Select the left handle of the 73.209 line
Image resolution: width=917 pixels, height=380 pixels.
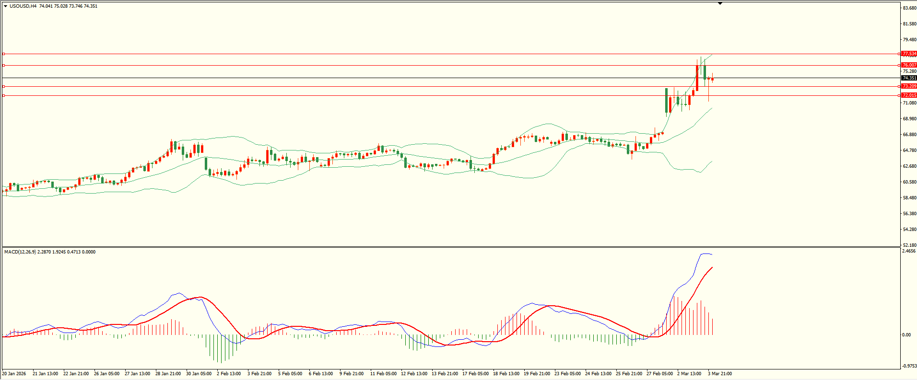[x=4, y=86]
